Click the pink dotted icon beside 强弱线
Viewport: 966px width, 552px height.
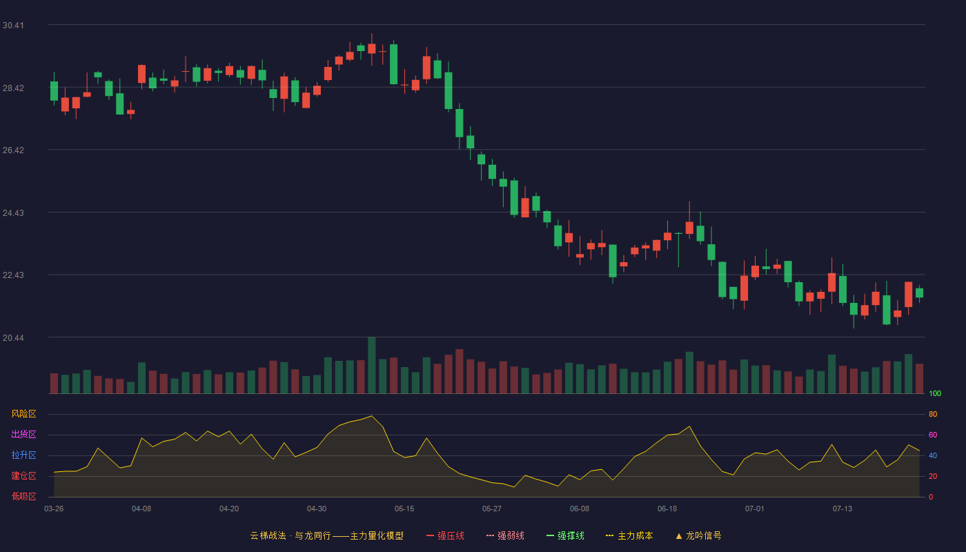coord(490,535)
